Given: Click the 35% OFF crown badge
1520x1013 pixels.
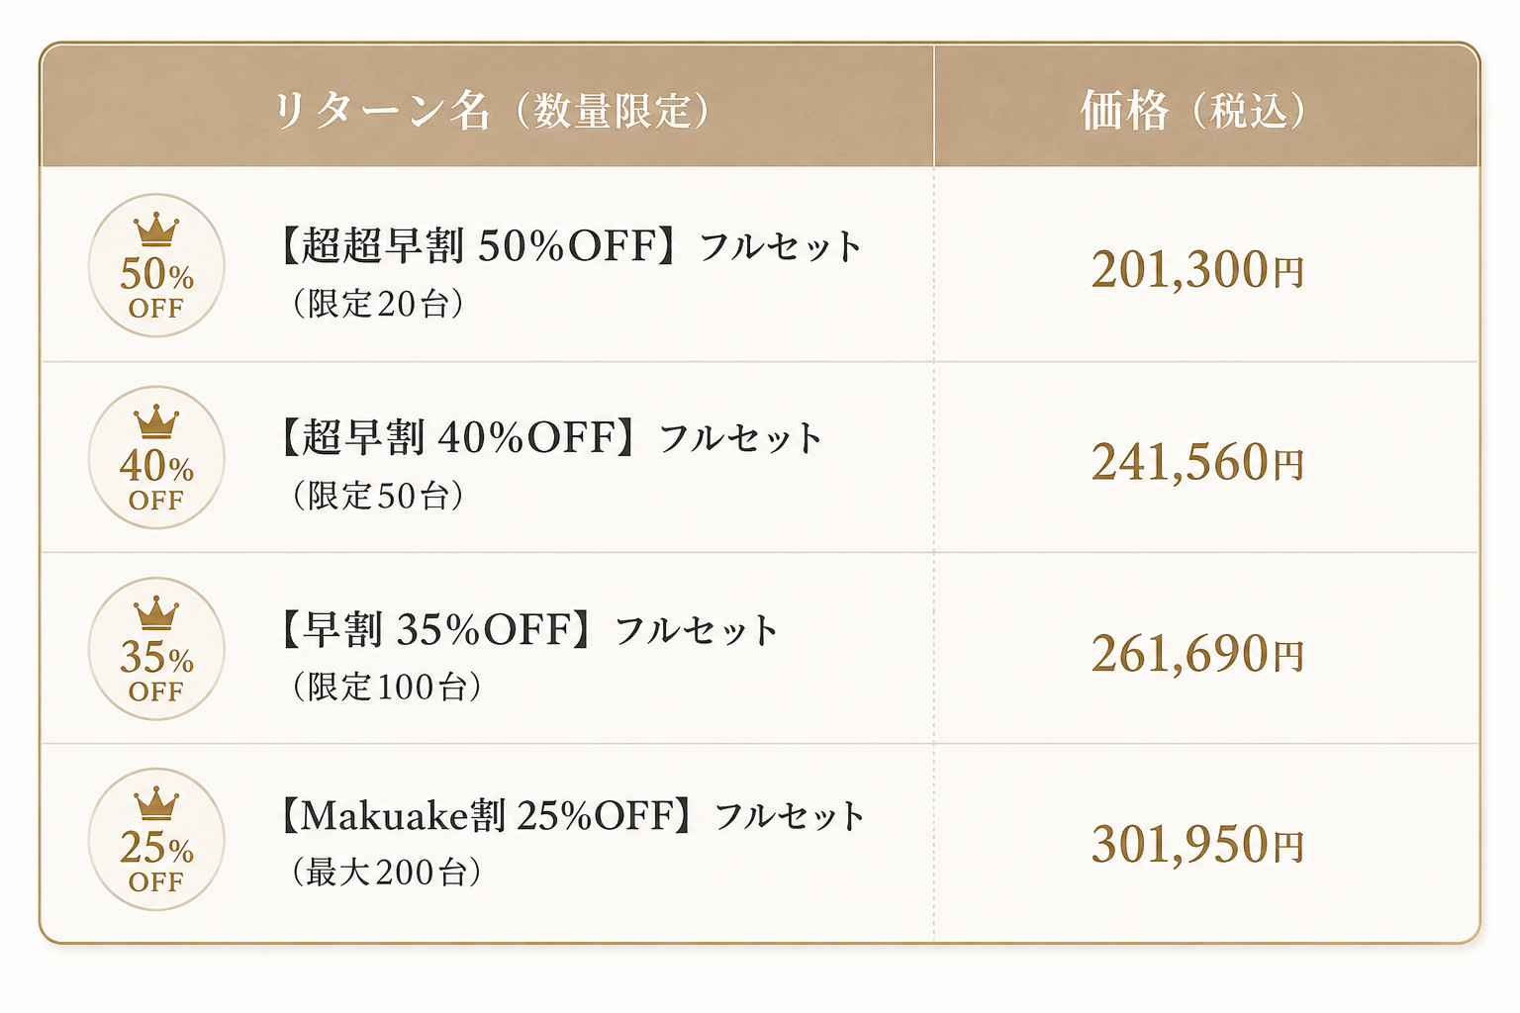Looking at the screenshot, I should click(156, 649).
